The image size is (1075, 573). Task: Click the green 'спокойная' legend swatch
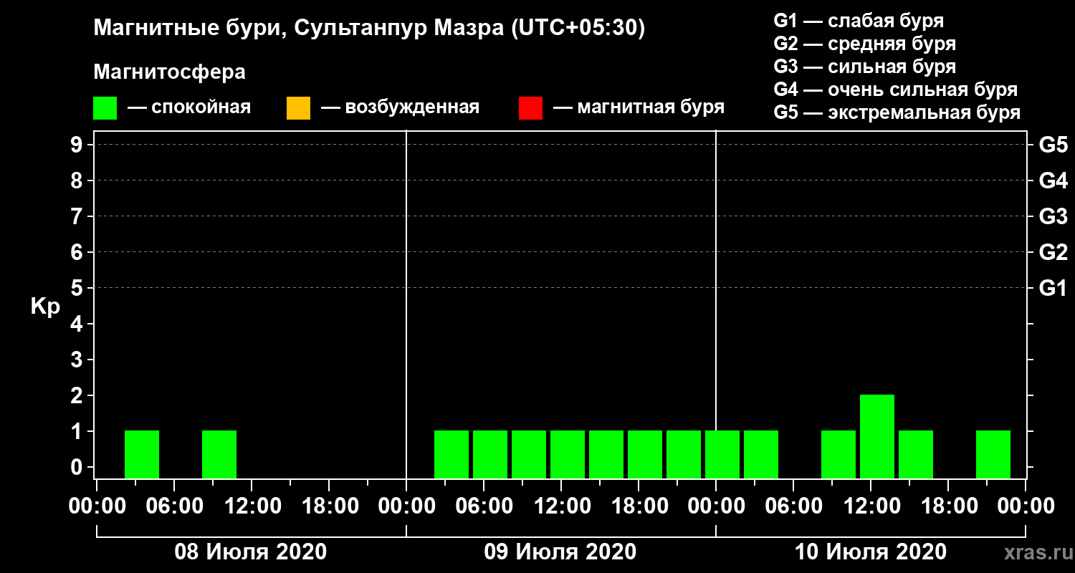tap(105, 108)
